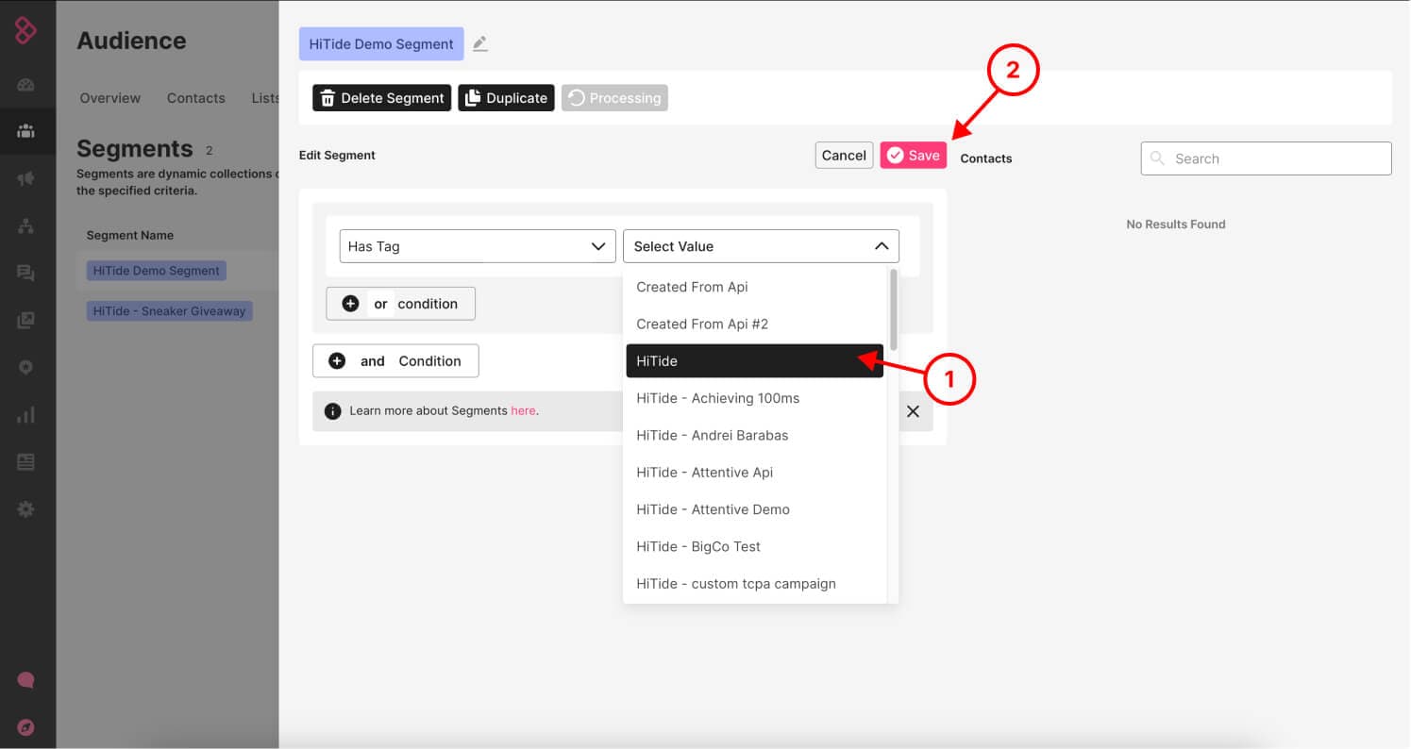Screen dimensions: 1411x749
Task: Select HiTide - BigCo Test option
Action: click(755, 546)
